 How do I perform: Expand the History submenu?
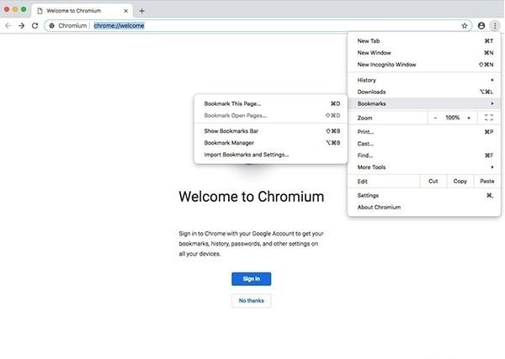(x=424, y=80)
